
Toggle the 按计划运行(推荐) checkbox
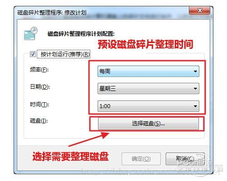[33, 54]
